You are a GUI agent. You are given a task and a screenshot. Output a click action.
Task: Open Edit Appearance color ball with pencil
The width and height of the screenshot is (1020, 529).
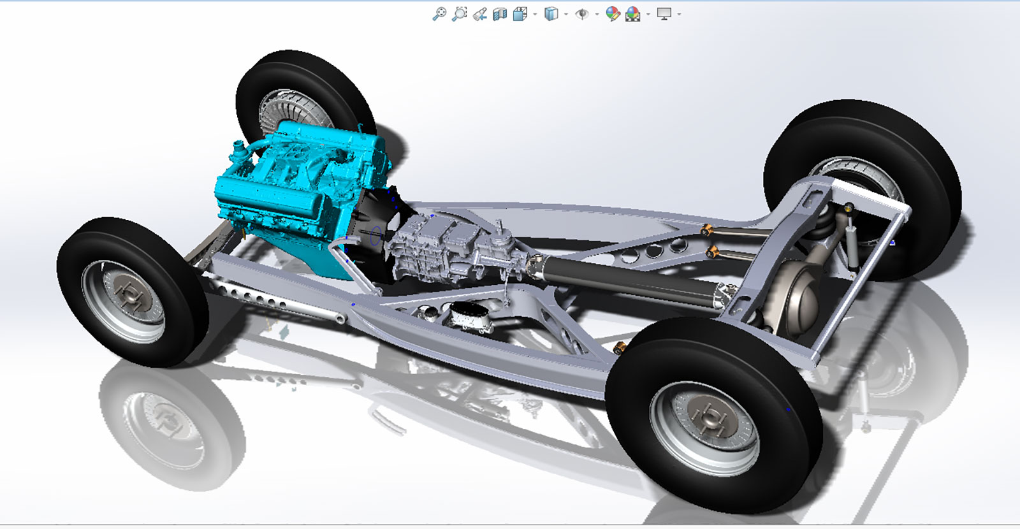click(613, 14)
